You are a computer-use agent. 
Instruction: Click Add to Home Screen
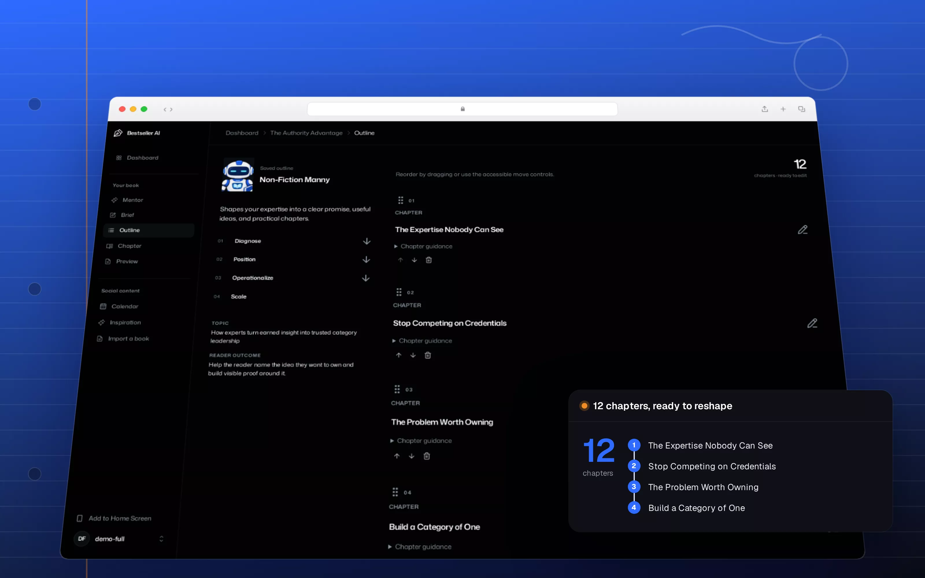coord(114,518)
